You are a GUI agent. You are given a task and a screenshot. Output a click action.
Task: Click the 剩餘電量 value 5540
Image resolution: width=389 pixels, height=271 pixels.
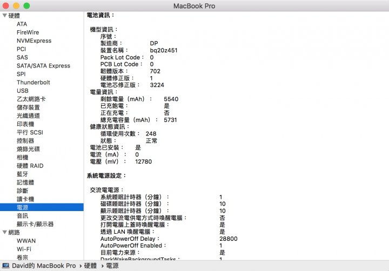pos(171,99)
